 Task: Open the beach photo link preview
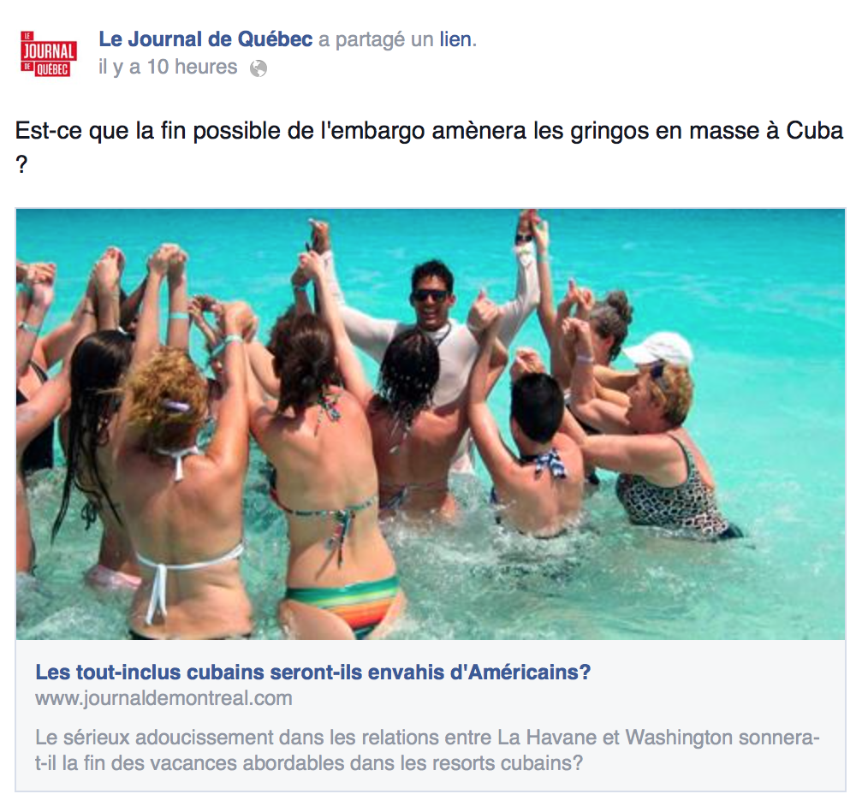point(431,424)
